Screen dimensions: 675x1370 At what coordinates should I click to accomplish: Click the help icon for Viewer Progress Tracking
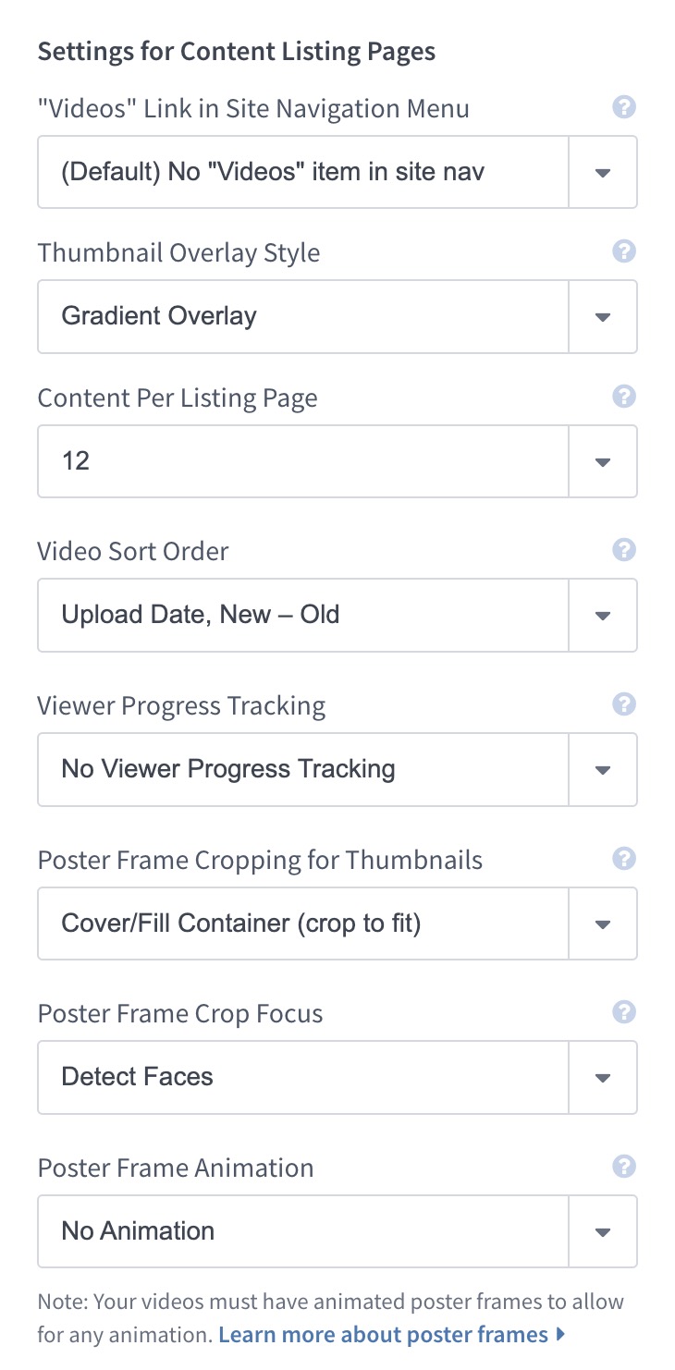[624, 704]
